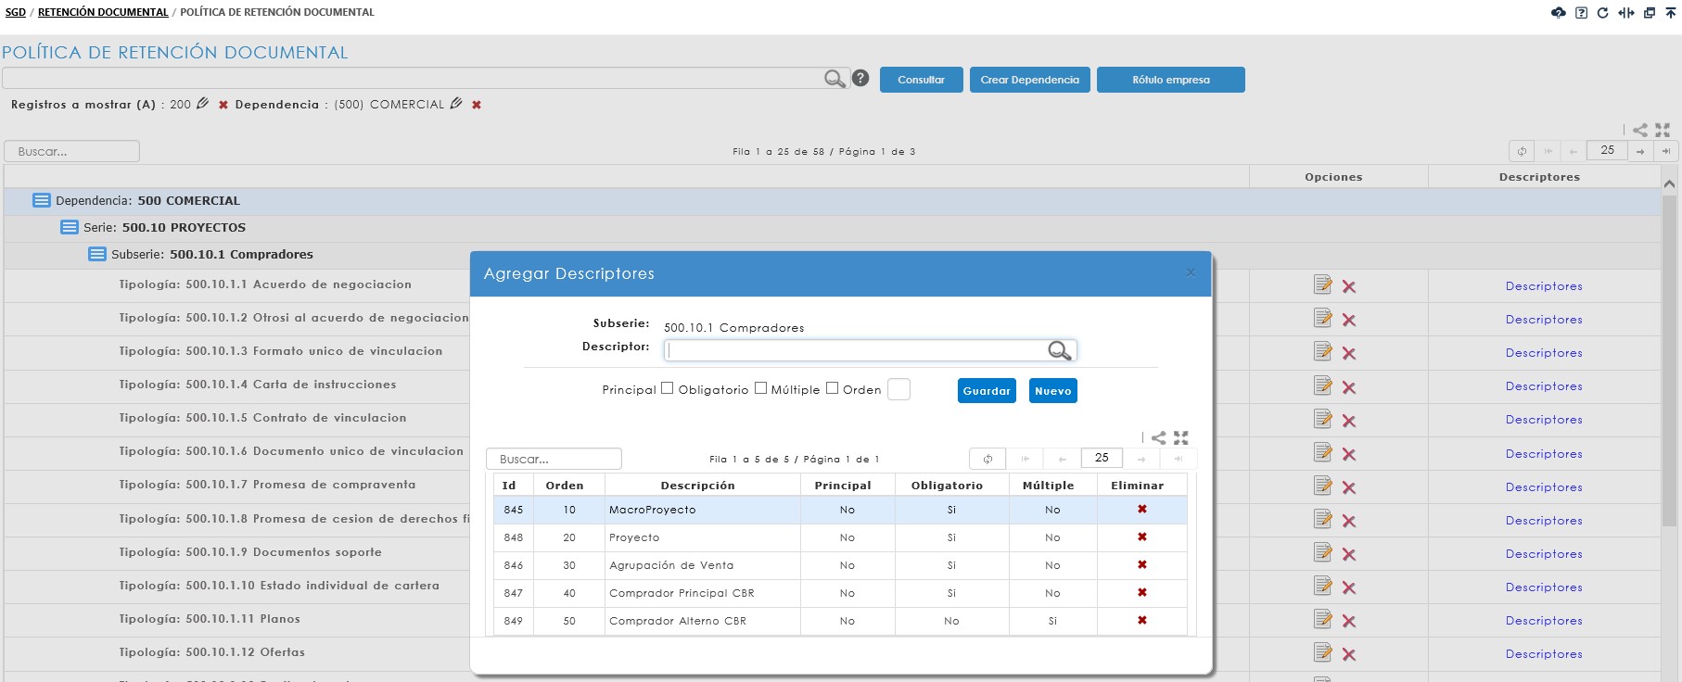This screenshot has width=1682, height=682.
Task: Sort dialog table by Orden header
Action: coord(565,486)
